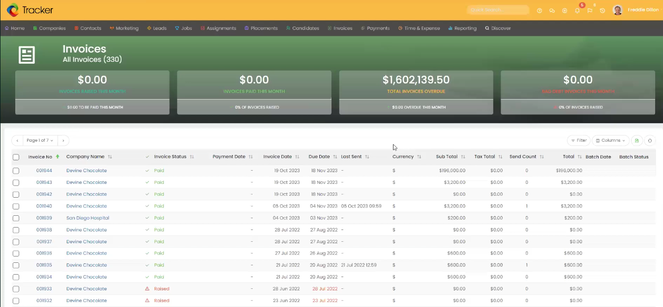Check the box for invoice 001944
This screenshot has height=307, width=663.
[x=16, y=171]
